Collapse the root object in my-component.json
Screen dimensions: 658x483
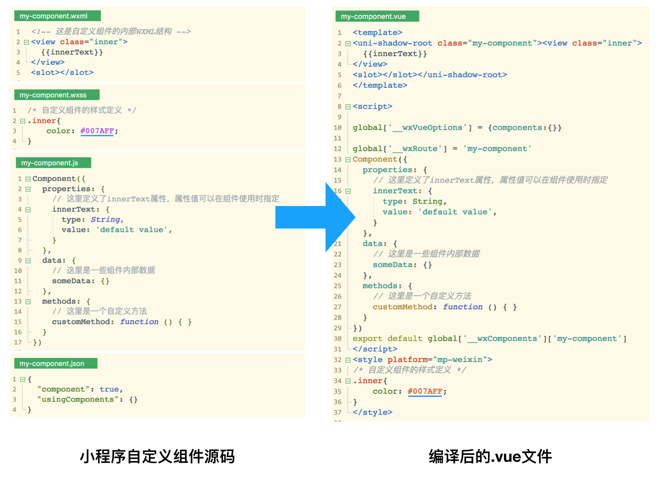23,380
